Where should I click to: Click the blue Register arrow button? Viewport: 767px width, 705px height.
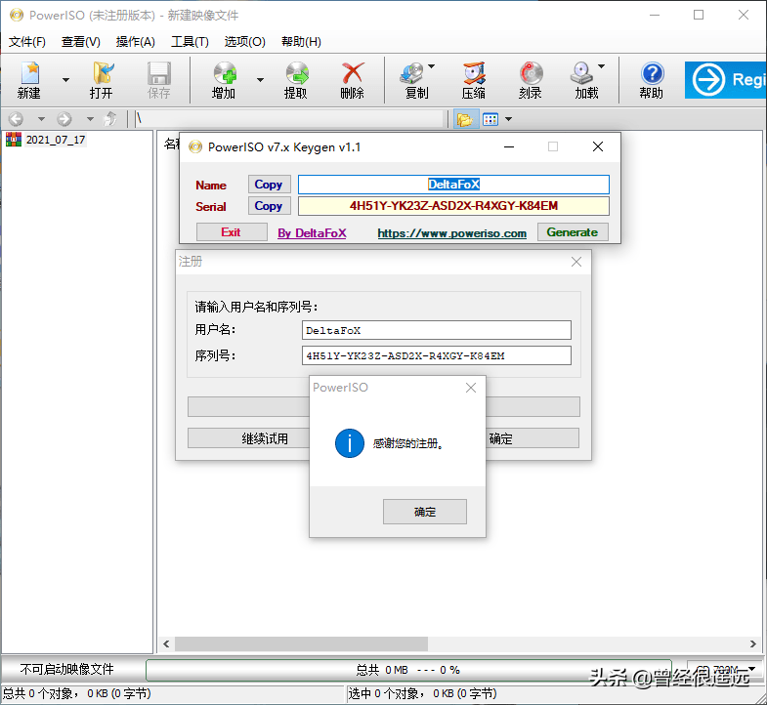[x=726, y=80]
